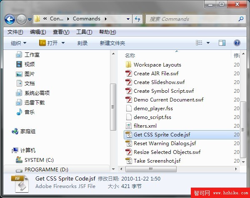Open the 编辑(E) menu
The width and height of the screenshot is (250, 198).
point(38,32)
